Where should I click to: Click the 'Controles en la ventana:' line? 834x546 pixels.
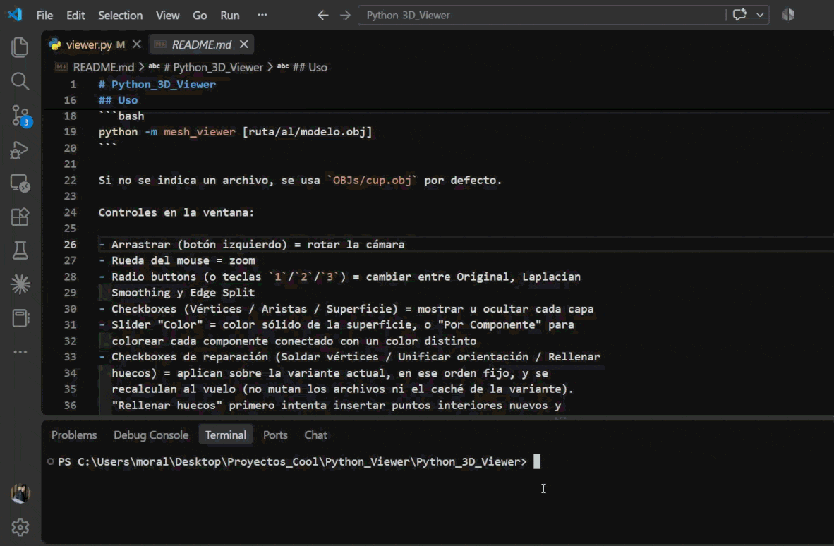176,212
